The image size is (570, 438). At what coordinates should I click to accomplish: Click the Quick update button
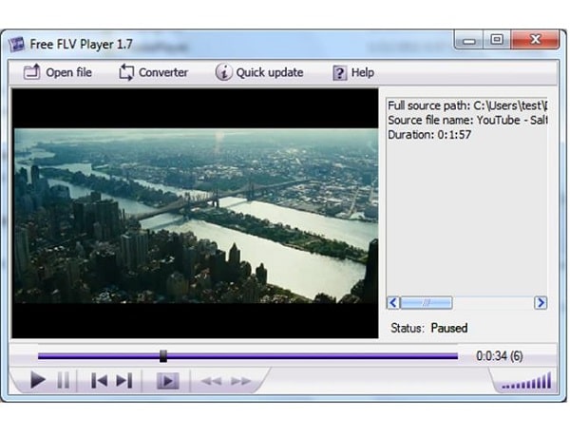click(x=259, y=72)
